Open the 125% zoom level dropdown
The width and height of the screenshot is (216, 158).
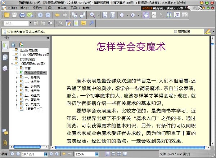pos(97,154)
